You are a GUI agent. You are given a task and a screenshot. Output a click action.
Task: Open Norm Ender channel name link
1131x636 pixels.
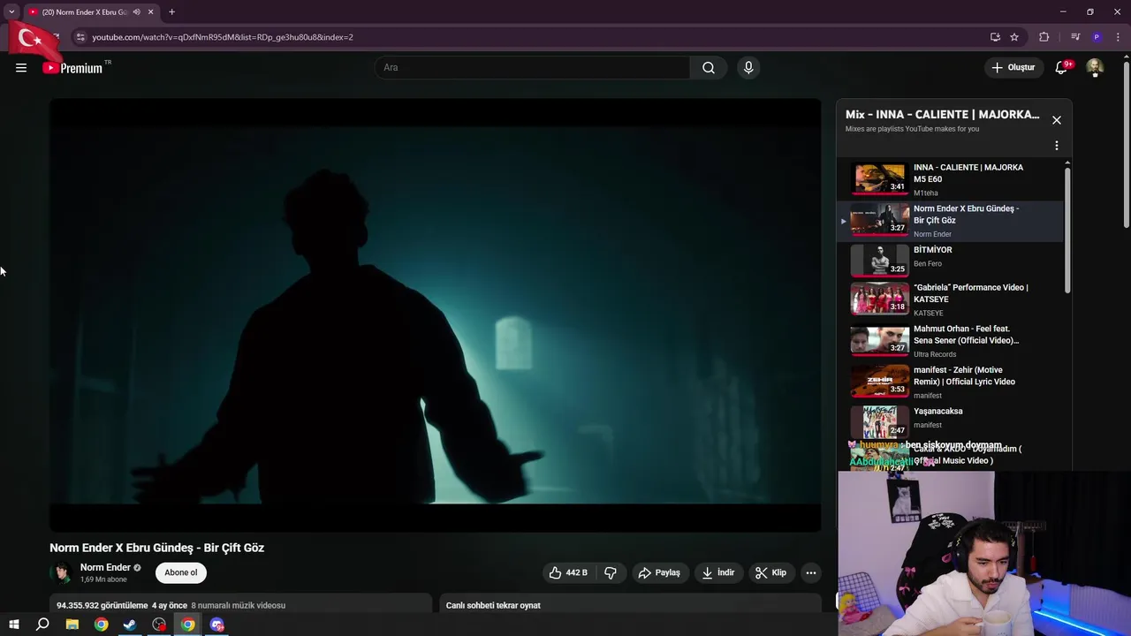105,567
